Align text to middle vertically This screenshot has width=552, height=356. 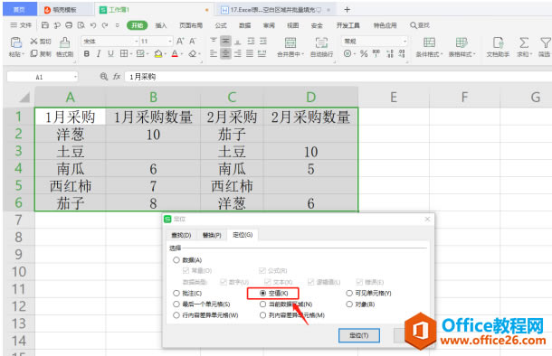[x=225, y=42]
